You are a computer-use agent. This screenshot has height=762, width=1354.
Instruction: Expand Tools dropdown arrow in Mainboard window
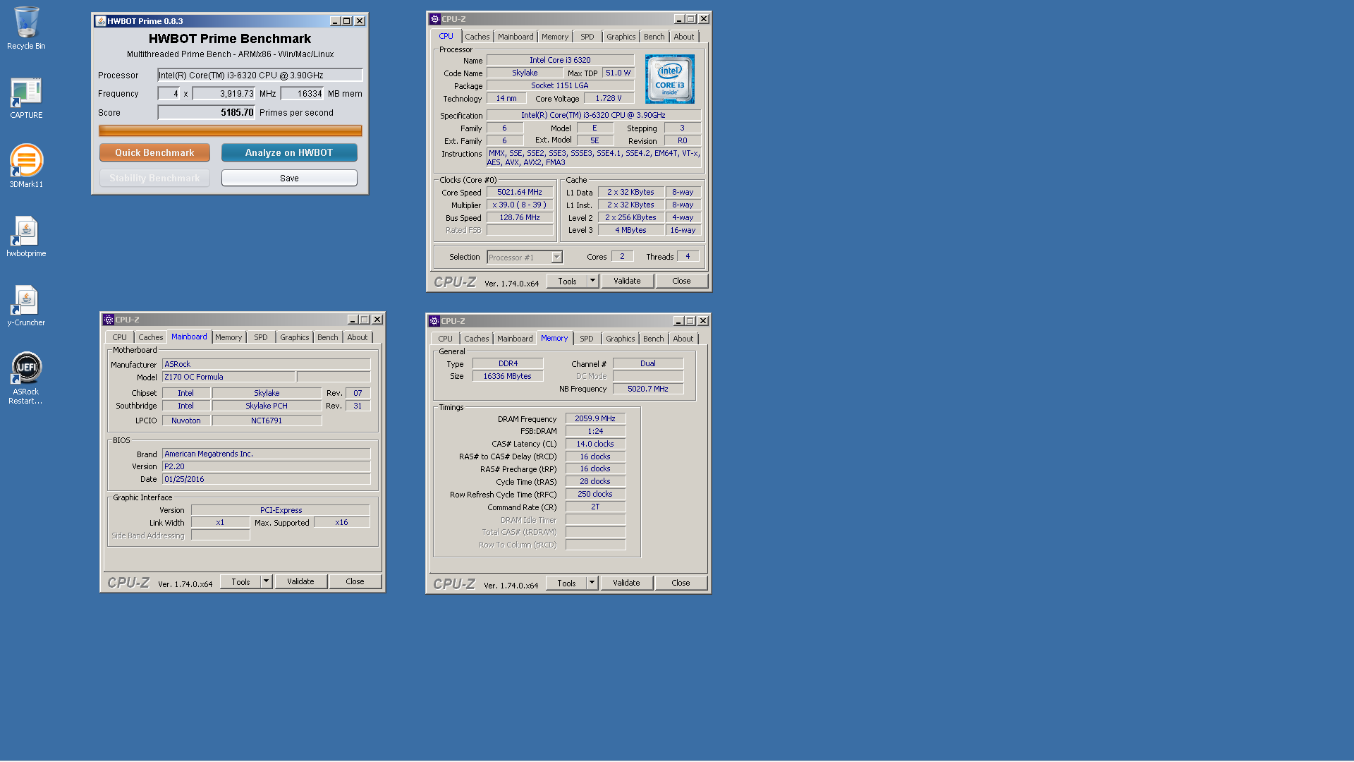(267, 581)
